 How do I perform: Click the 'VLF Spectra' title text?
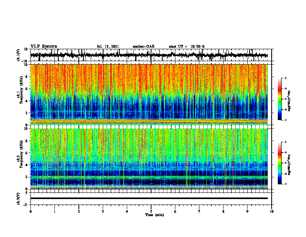tap(44, 46)
